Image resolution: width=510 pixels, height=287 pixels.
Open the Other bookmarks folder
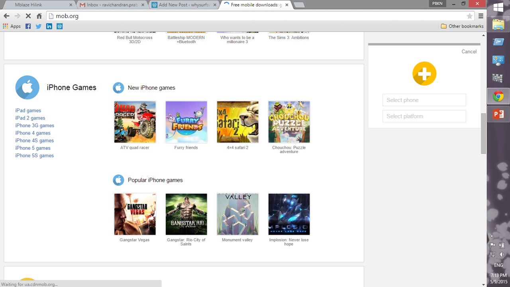(x=462, y=26)
